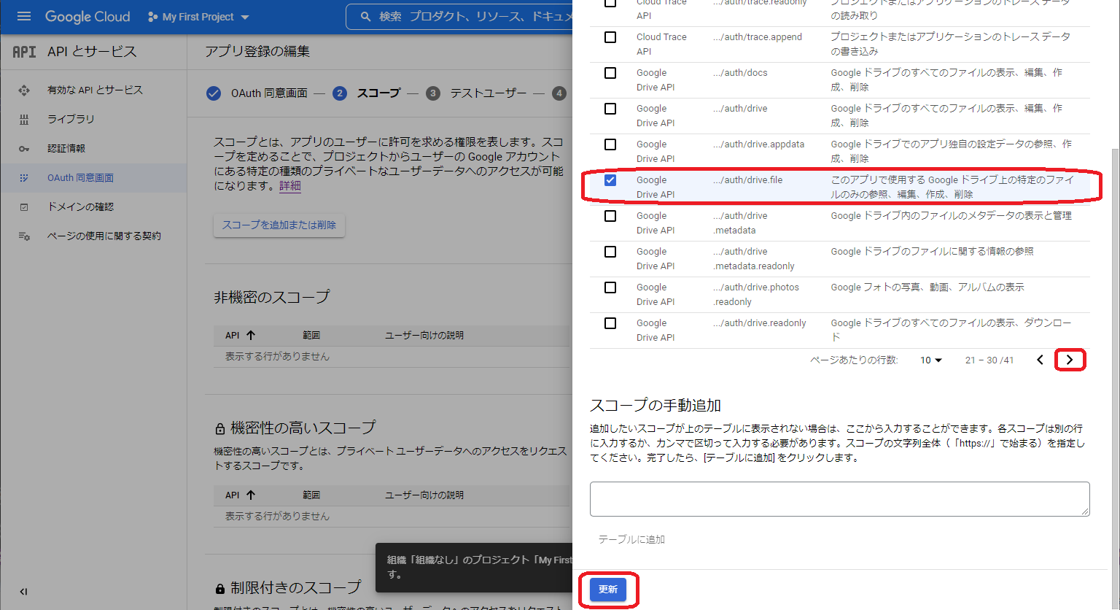Click the icon next to 有効な API とサービス
1120x610 pixels.
pos(24,90)
